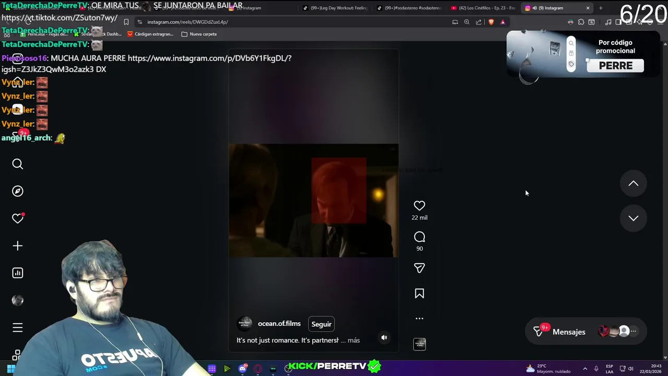Open a new browser tab

[601, 8]
